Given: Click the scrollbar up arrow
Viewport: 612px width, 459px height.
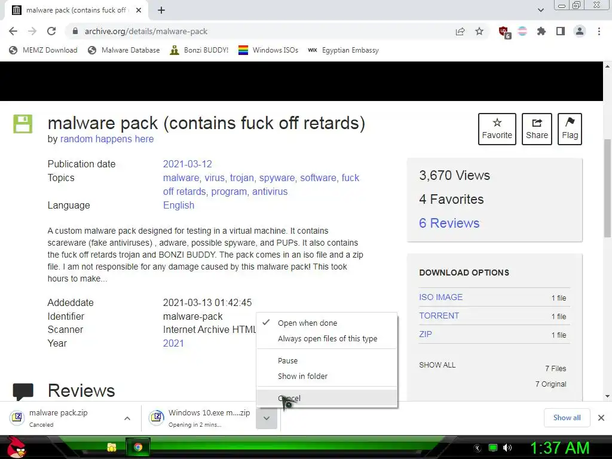Looking at the screenshot, I should [x=607, y=66].
